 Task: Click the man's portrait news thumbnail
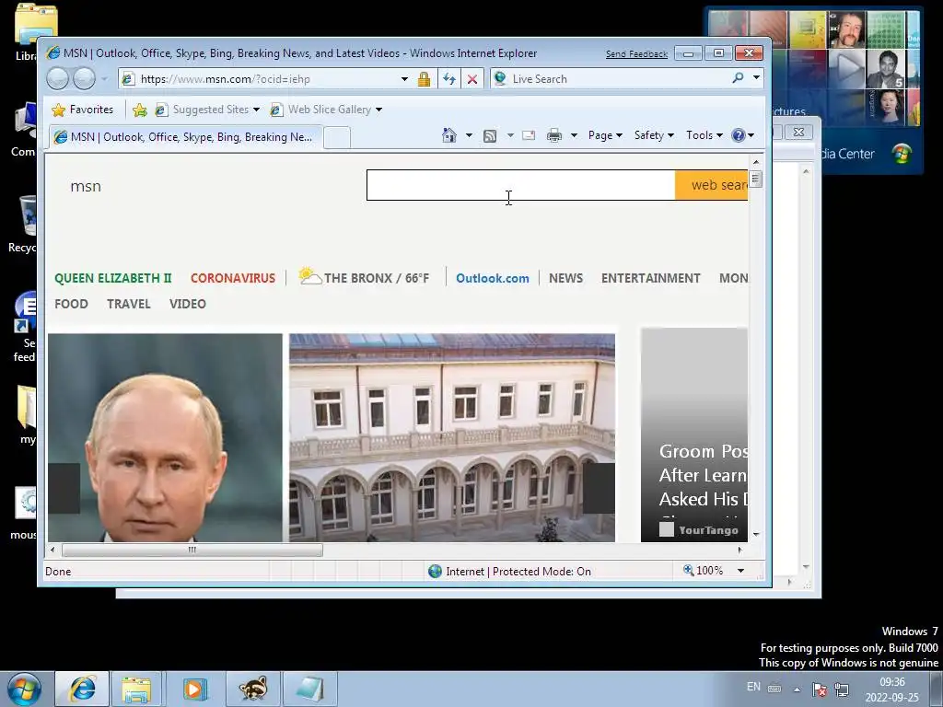165,437
